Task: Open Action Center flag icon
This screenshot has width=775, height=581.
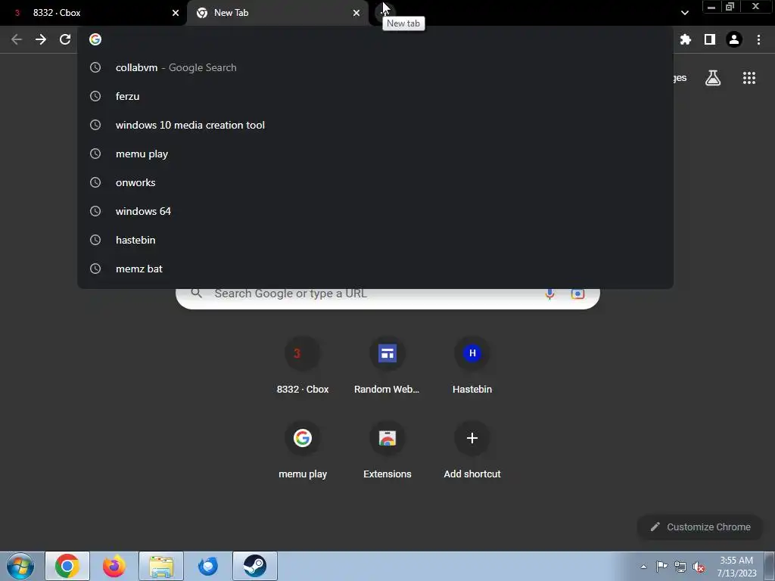Action: (661, 566)
